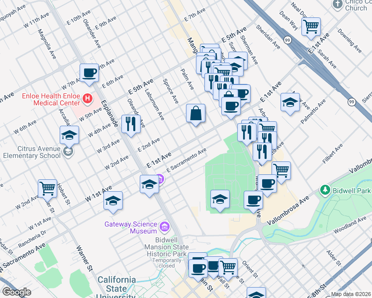Open the Gateway Science Museum pin

tap(165, 227)
